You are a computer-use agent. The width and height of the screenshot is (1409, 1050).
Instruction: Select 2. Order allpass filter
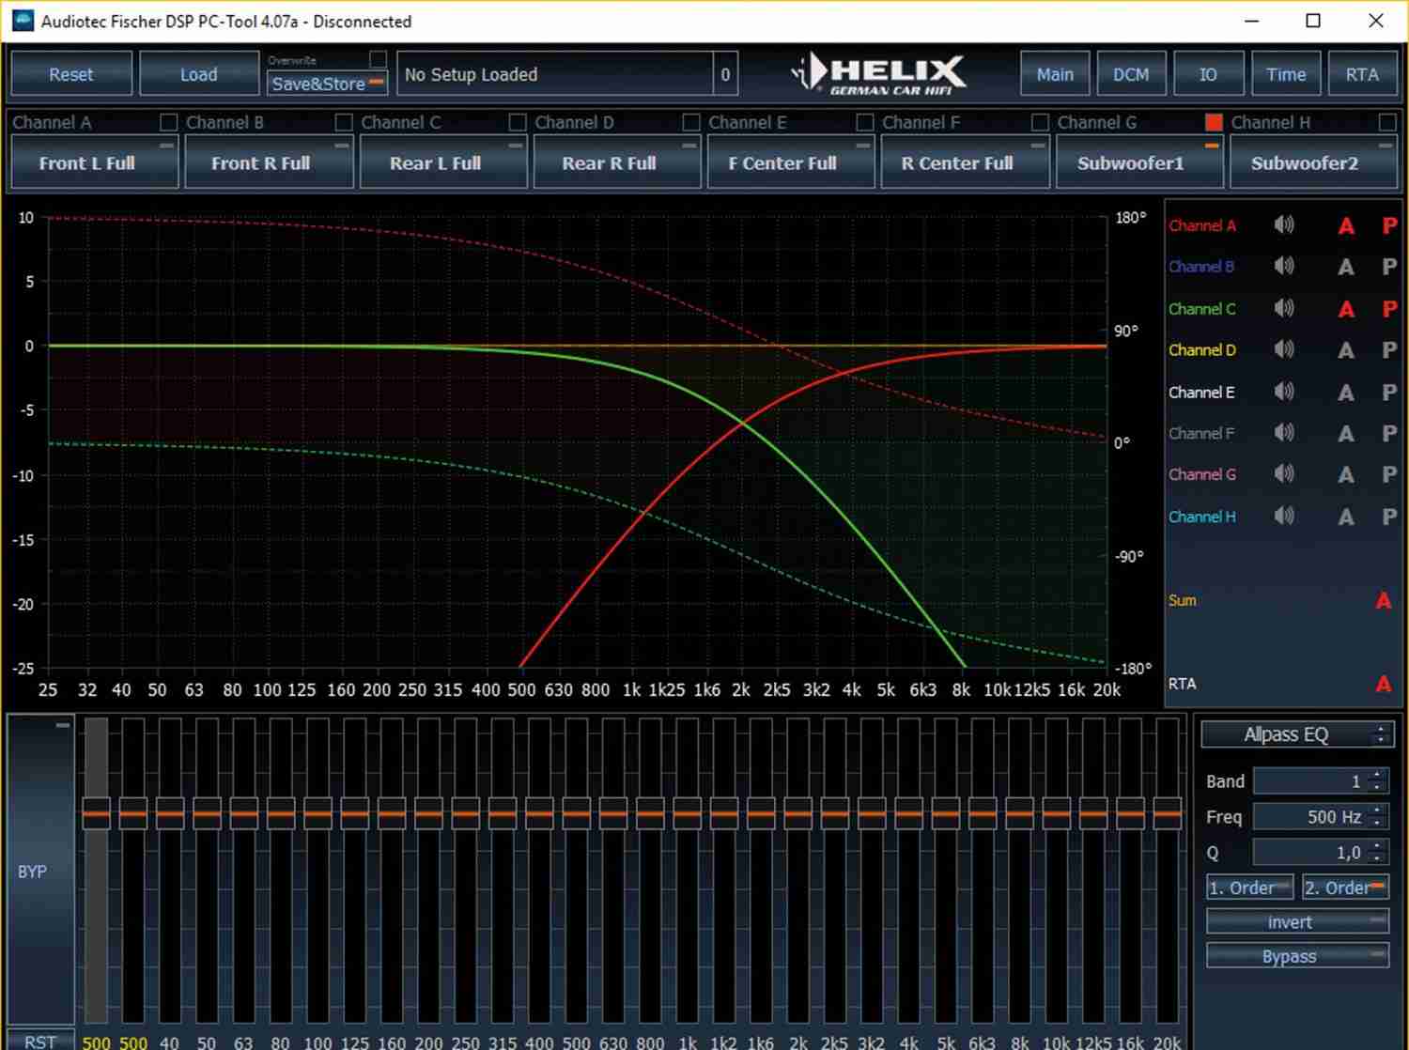click(x=1345, y=888)
